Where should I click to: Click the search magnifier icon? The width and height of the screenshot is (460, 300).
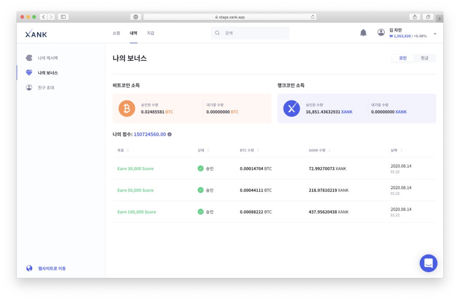coord(217,33)
